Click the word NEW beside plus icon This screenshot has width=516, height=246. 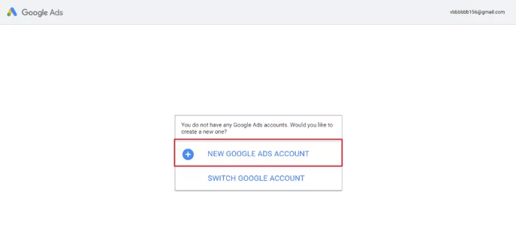[216, 153]
